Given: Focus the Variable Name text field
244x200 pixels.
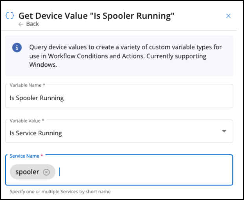Looking at the screenshot, I should pos(119,96).
